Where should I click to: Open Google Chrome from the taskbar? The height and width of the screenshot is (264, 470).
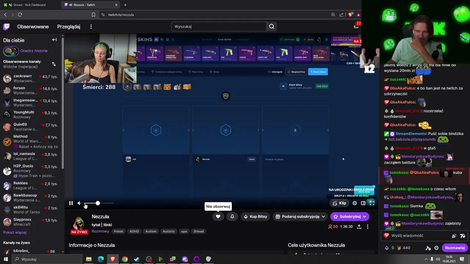[125, 259]
